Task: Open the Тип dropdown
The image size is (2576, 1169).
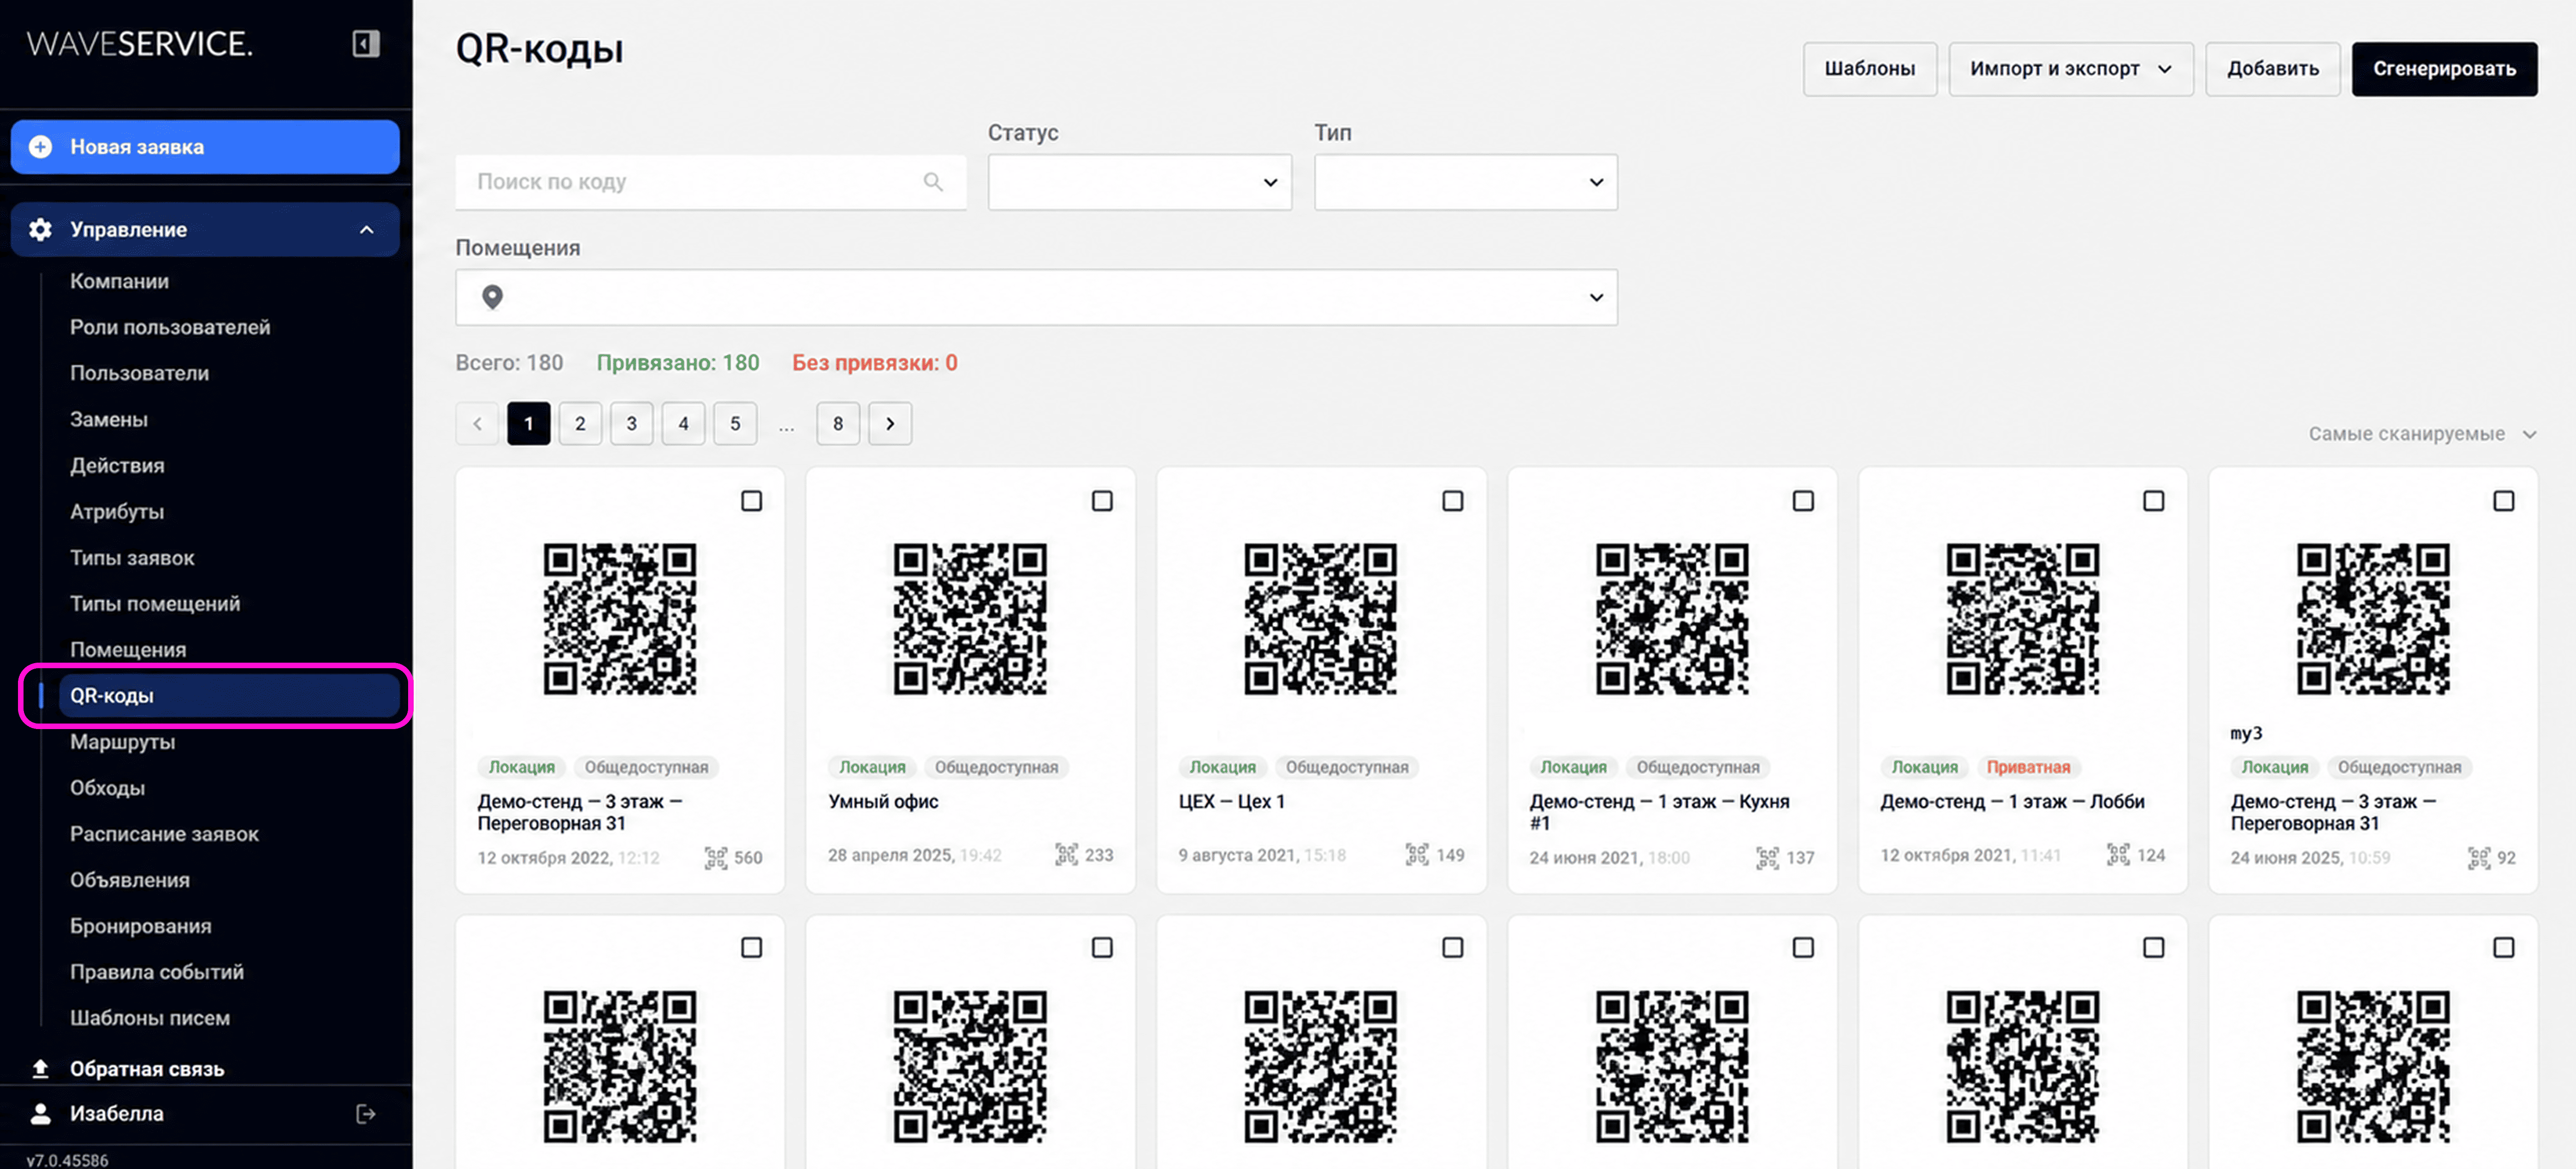Action: 1466,182
